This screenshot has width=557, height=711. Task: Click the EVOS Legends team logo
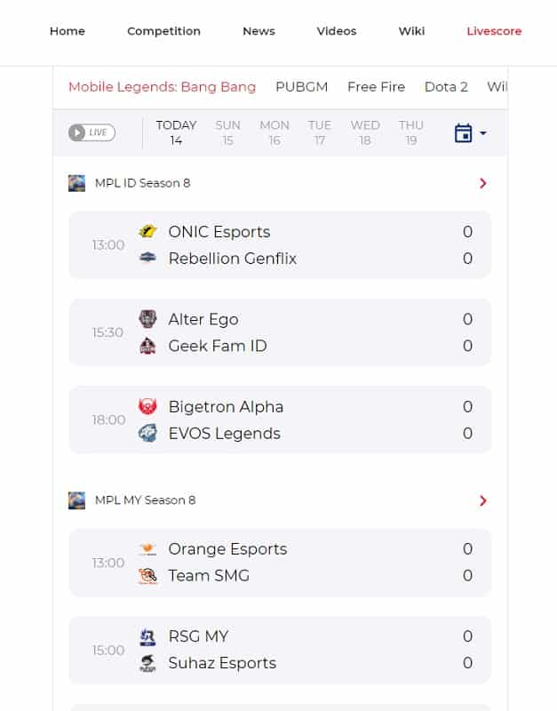[x=147, y=433]
